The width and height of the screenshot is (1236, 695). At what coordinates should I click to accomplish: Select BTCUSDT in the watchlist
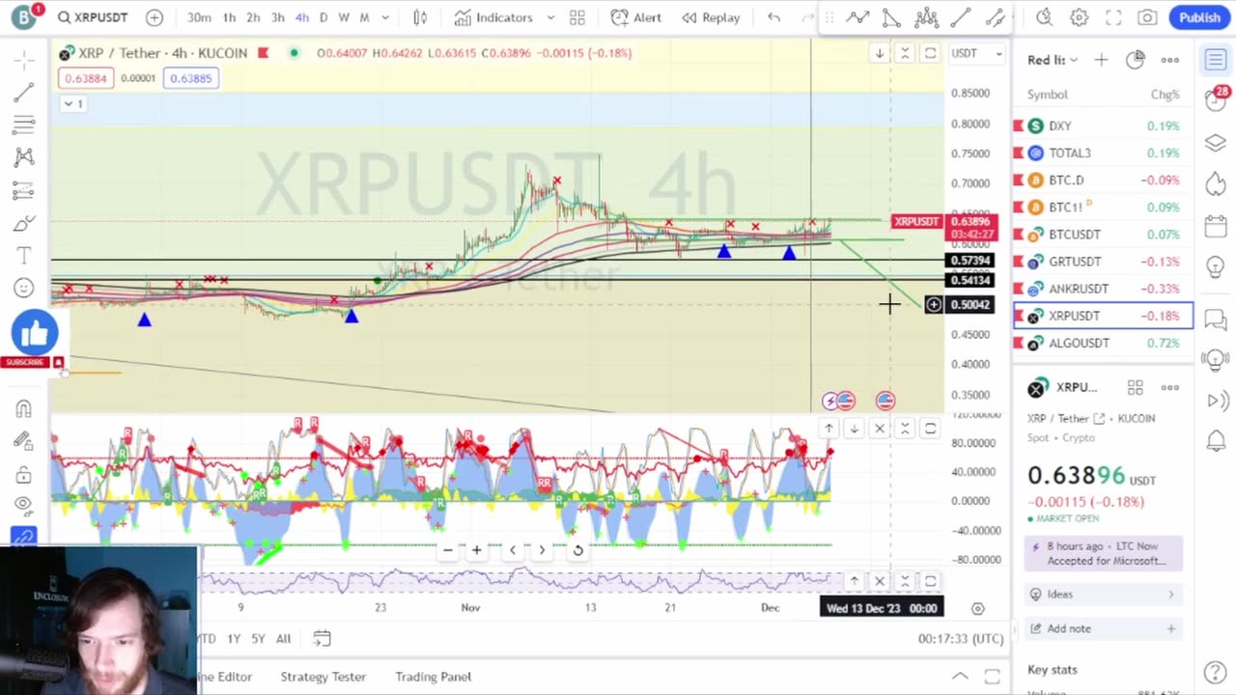coord(1103,234)
